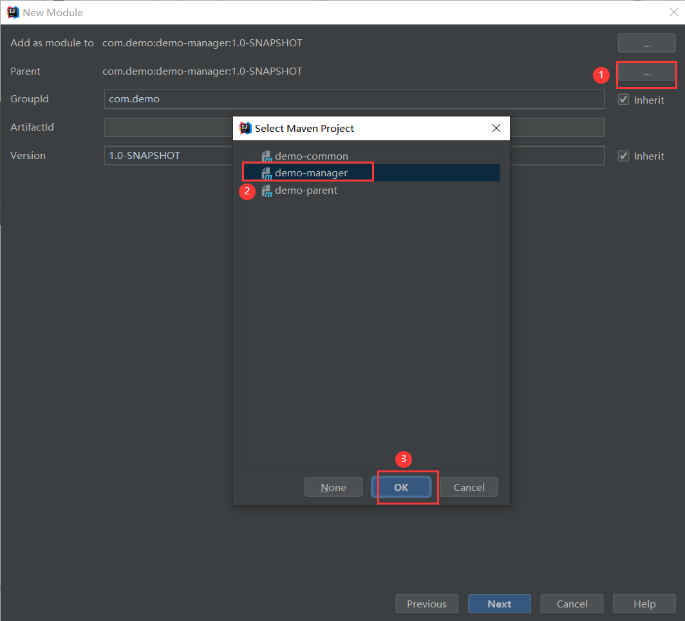Open the browse button for Add as module to
This screenshot has width=685, height=621.
[646, 43]
